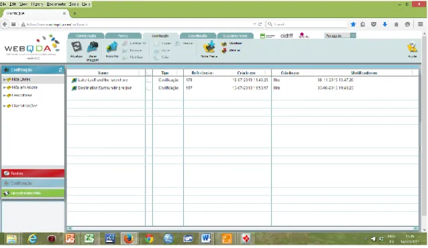
Task: Open Excel from the taskbar
Action: [89, 239]
